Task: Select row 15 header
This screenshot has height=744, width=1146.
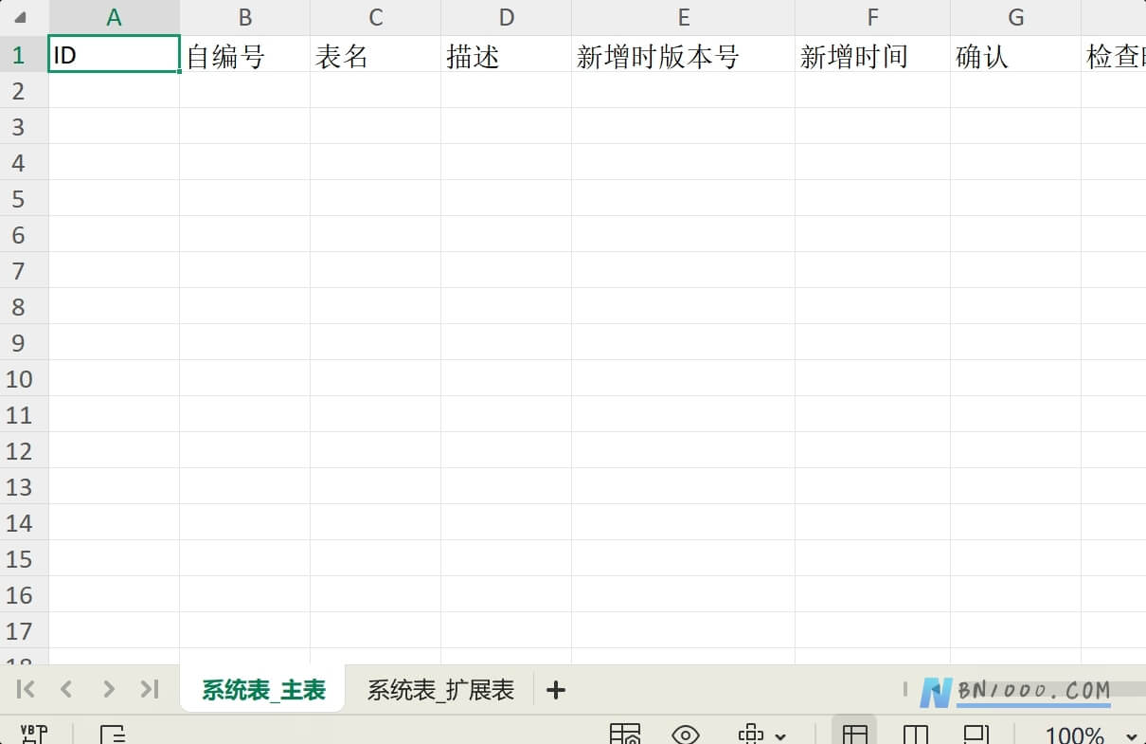Action: pyautogui.click(x=24, y=558)
